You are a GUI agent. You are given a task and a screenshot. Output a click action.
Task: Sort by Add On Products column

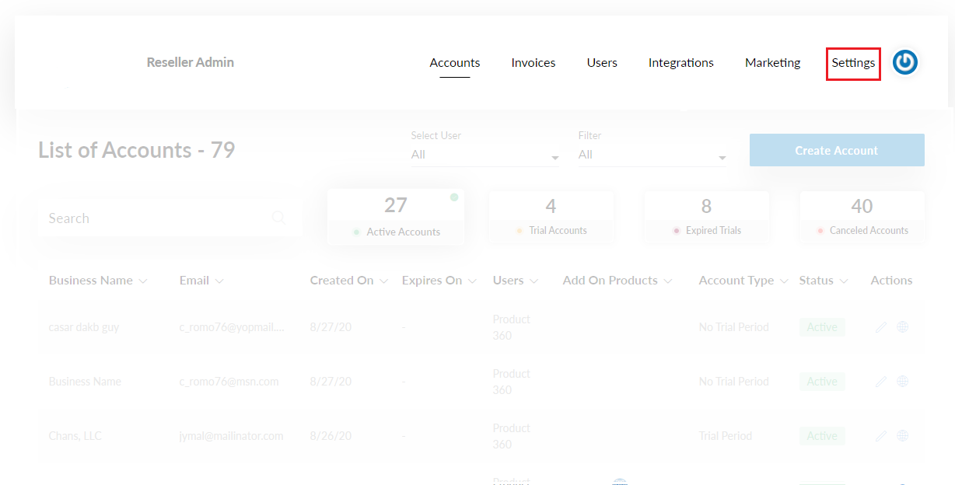(x=617, y=281)
